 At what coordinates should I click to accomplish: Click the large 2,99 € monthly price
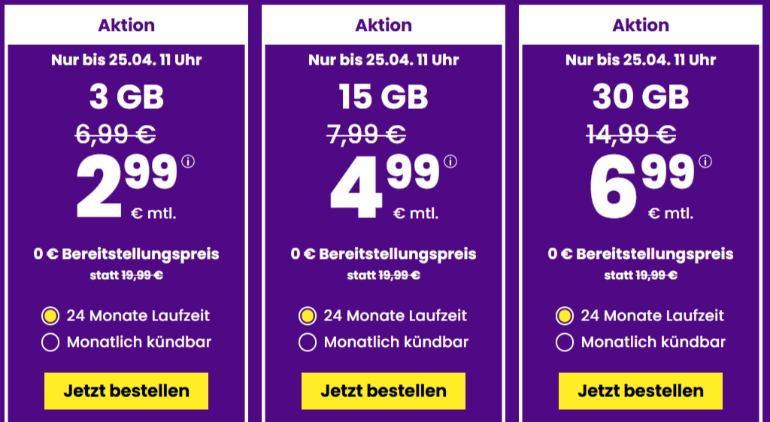(126, 187)
